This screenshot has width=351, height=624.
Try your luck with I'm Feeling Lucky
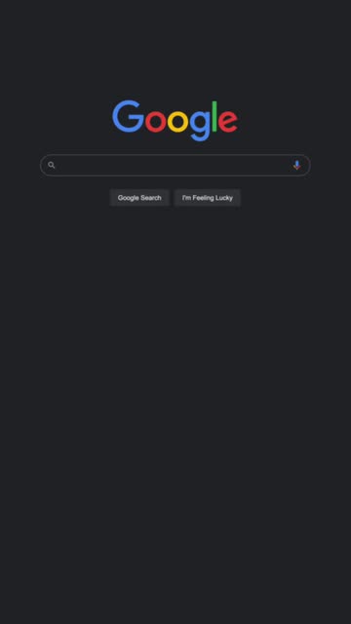coord(208,198)
